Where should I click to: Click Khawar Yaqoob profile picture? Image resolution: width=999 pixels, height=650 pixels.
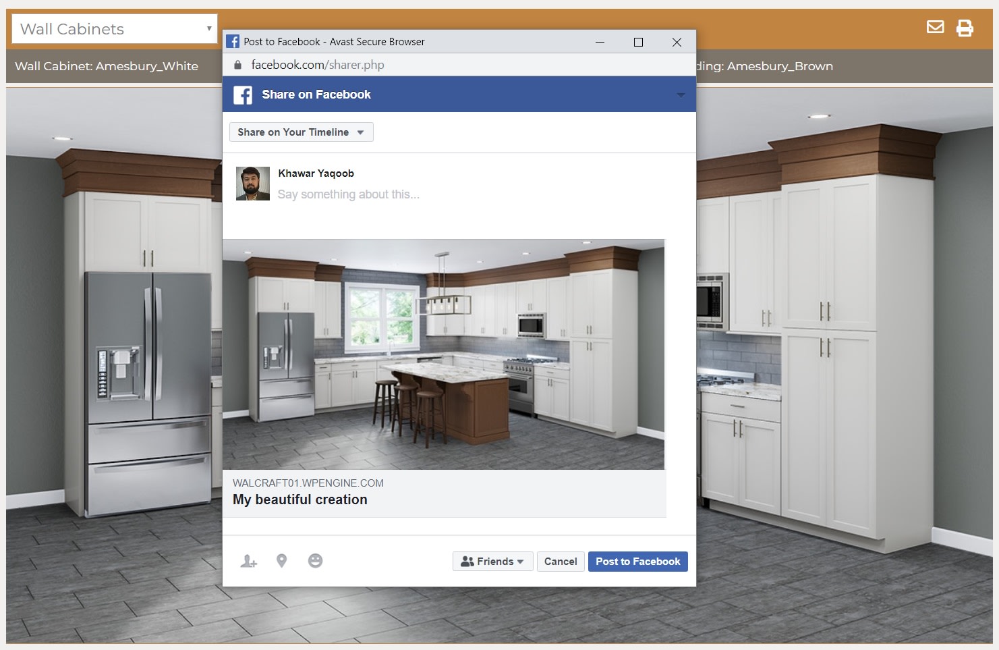coord(253,184)
